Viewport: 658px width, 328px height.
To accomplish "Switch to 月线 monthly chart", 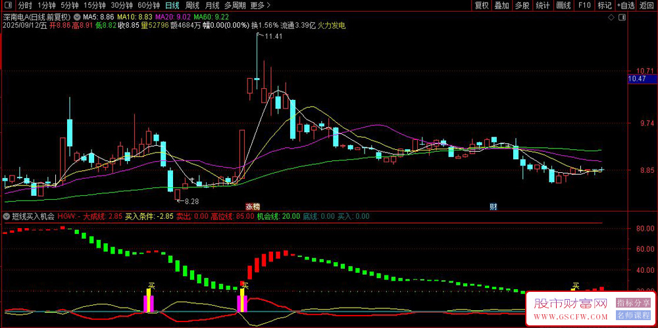I will pos(212,5).
